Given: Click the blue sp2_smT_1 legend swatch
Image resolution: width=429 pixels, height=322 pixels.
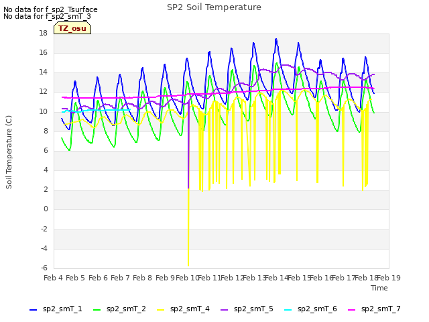Looking at the screenshot, I should [x=33, y=310].
